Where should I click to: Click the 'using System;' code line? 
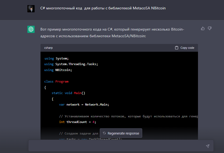(56, 58)
